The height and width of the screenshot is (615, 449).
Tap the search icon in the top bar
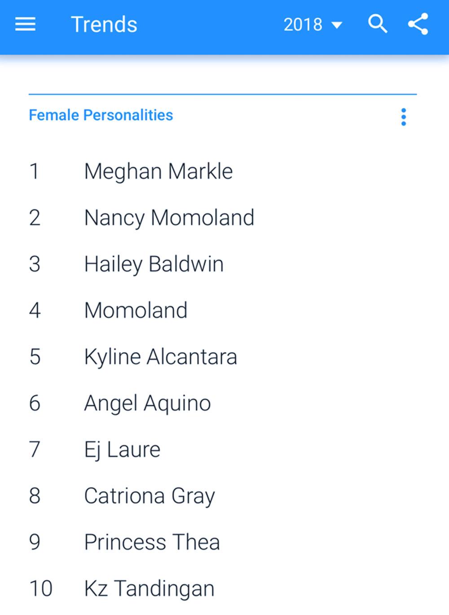378,25
